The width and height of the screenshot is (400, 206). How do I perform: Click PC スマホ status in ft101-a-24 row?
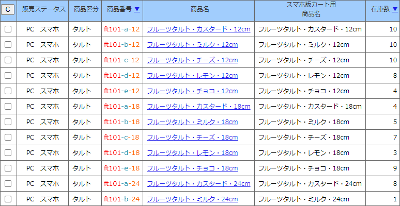point(42,183)
